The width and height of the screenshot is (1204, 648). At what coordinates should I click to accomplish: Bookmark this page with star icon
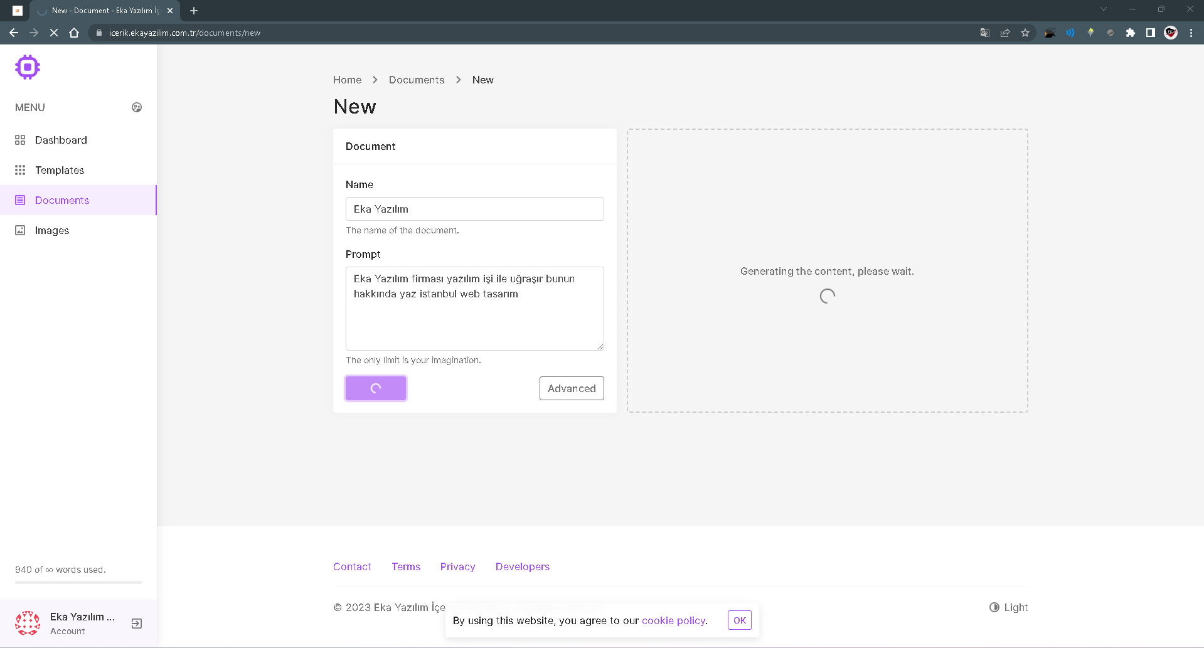1025,33
